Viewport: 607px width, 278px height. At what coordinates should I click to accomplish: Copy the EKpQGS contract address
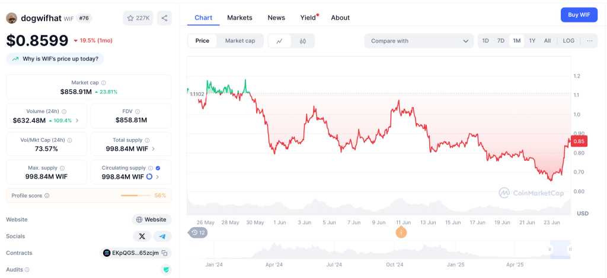(x=165, y=253)
